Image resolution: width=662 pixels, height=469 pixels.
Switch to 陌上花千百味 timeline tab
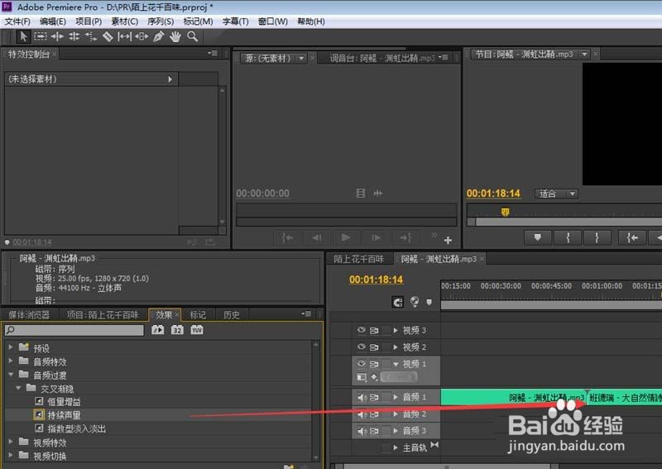pos(359,259)
